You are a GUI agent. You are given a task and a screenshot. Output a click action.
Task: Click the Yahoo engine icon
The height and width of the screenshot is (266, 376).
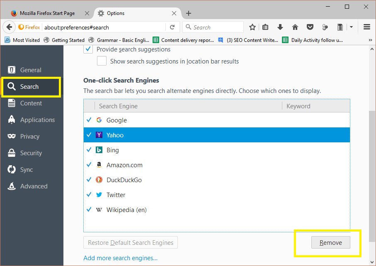click(99, 135)
